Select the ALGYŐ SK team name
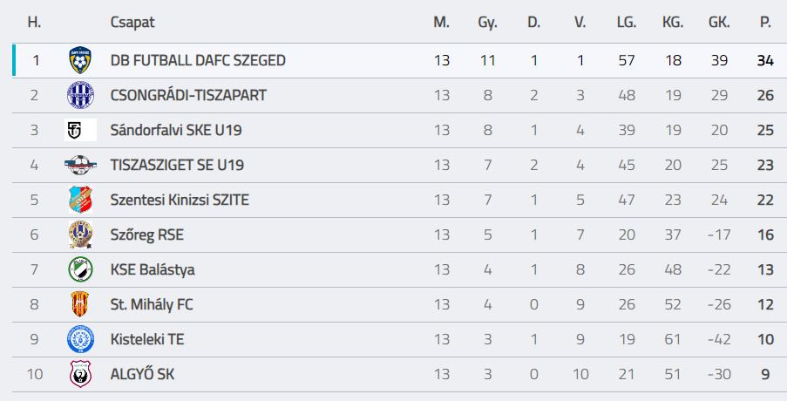This screenshot has width=787, height=401. tap(143, 374)
